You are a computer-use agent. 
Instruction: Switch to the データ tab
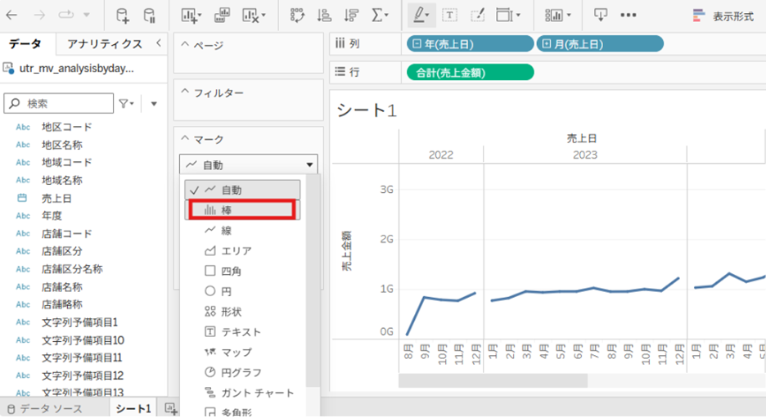tap(25, 44)
